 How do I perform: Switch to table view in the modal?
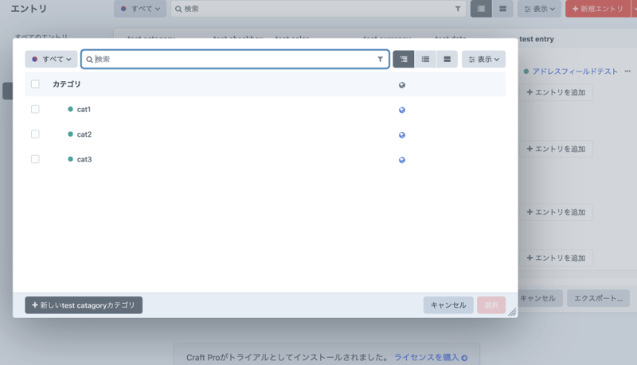425,59
